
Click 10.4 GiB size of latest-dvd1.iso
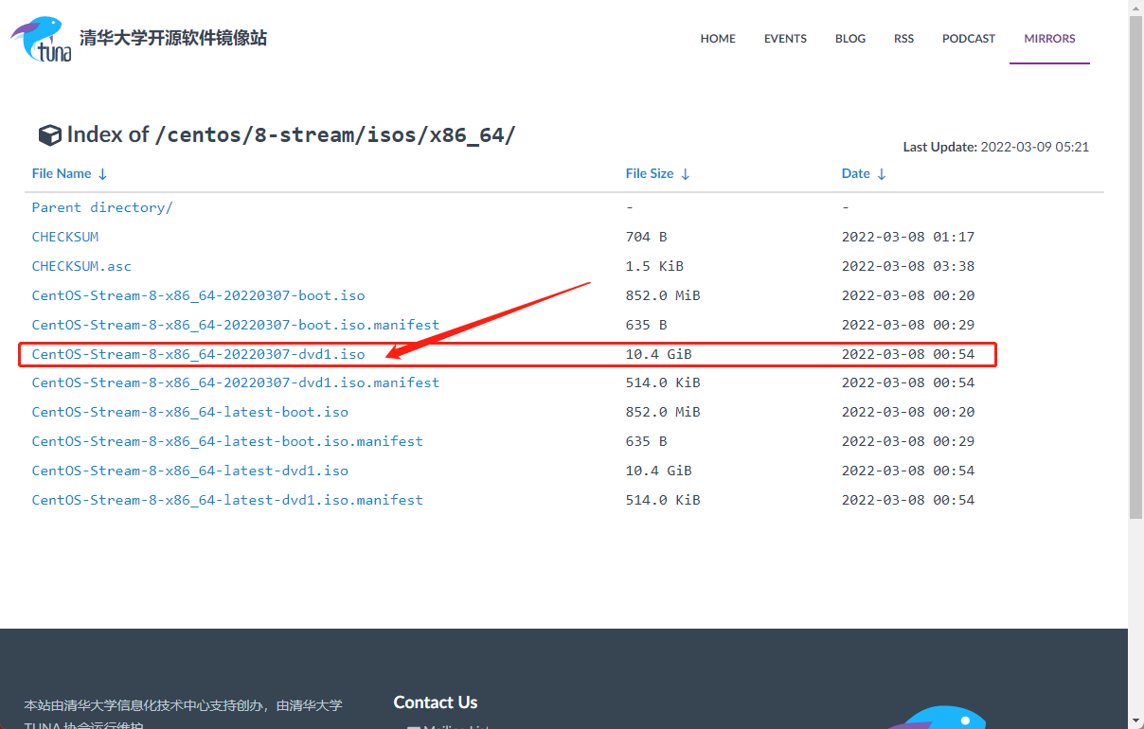point(659,471)
